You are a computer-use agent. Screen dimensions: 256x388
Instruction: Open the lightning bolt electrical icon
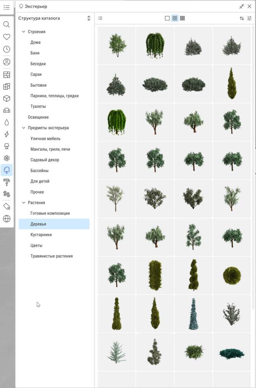click(6, 135)
